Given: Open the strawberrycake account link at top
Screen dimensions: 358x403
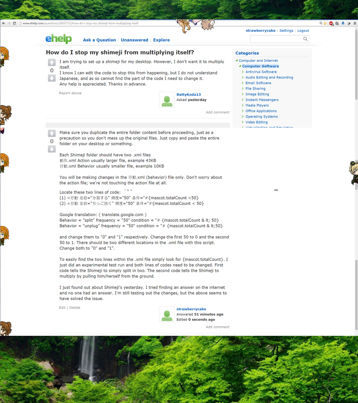Looking at the screenshot, I should point(260,30).
